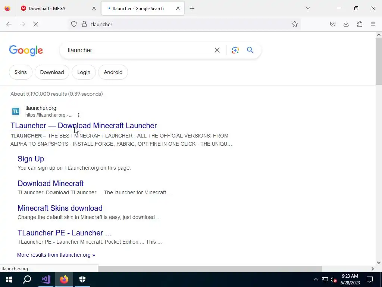This screenshot has width=382, height=287.
Task: Bookmark this page with the star
Action: pyautogui.click(x=295, y=24)
